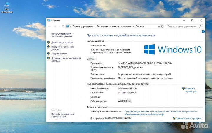Open the Microsoft license terms link
212x133 pixels.
[x=160, y=113]
